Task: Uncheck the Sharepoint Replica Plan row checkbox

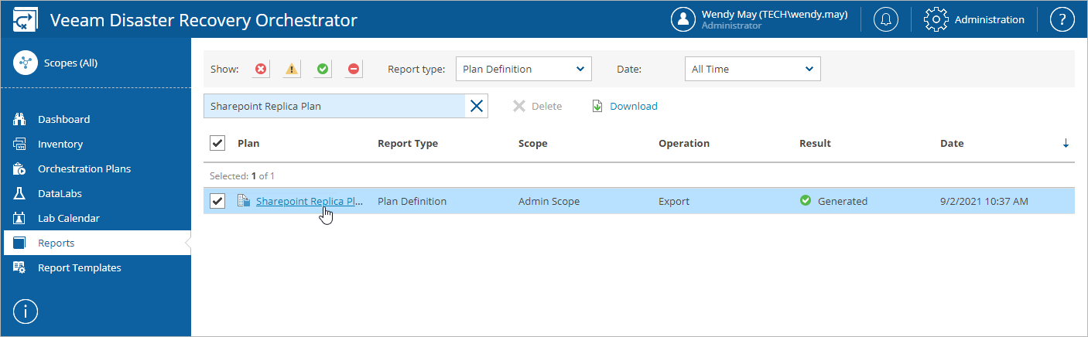Action: (218, 201)
